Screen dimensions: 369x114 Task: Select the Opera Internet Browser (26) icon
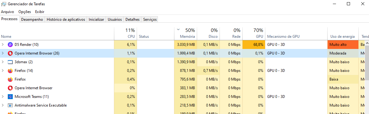click(x=10, y=53)
